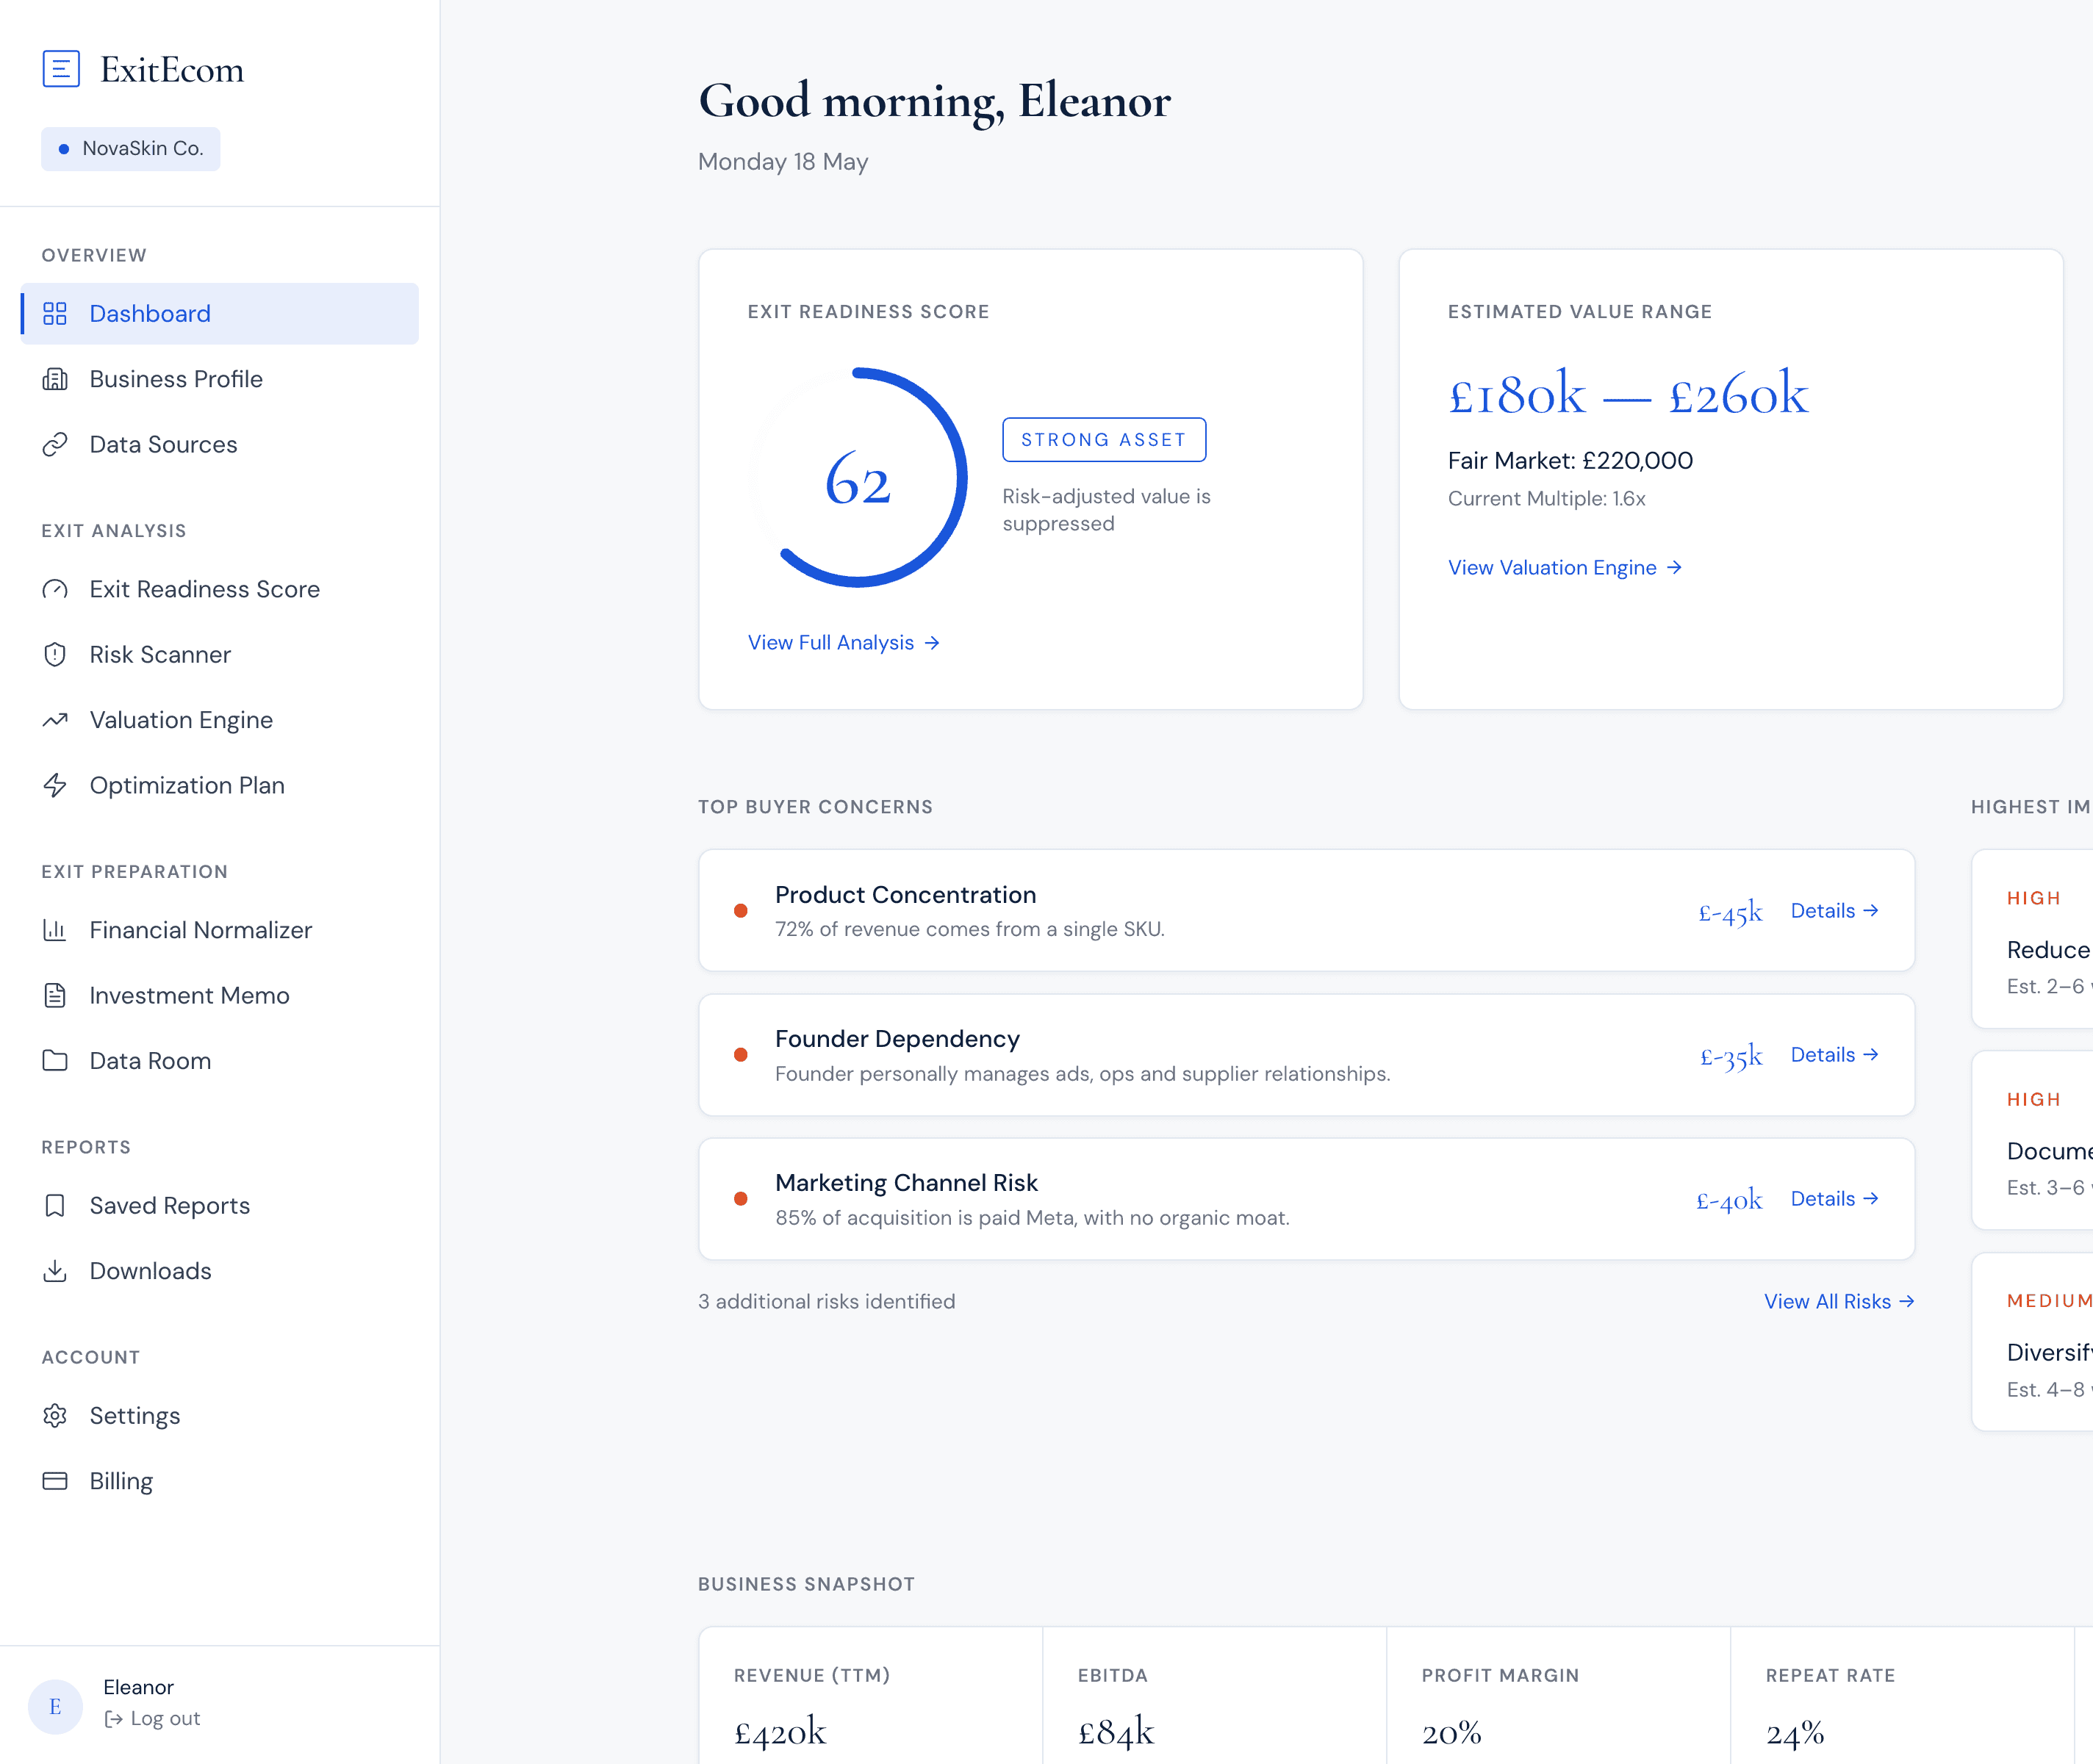Click the Downloads arrow icon
The height and width of the screenshot is (1764, 2093).
click(x=55, y=1271)
